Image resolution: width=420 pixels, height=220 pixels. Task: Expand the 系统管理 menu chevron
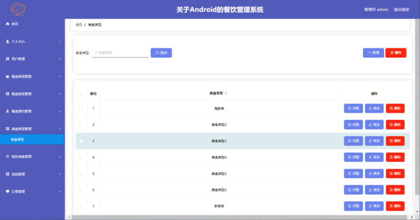(60, 175)
